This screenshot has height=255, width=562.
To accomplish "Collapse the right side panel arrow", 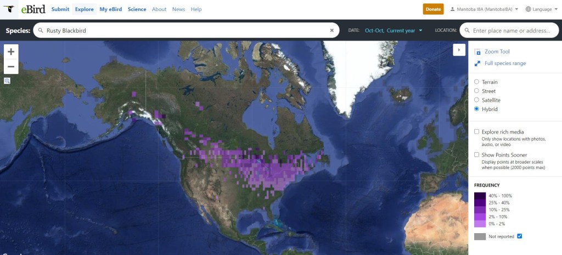I will pyautogui.click(x=459, y=50).
